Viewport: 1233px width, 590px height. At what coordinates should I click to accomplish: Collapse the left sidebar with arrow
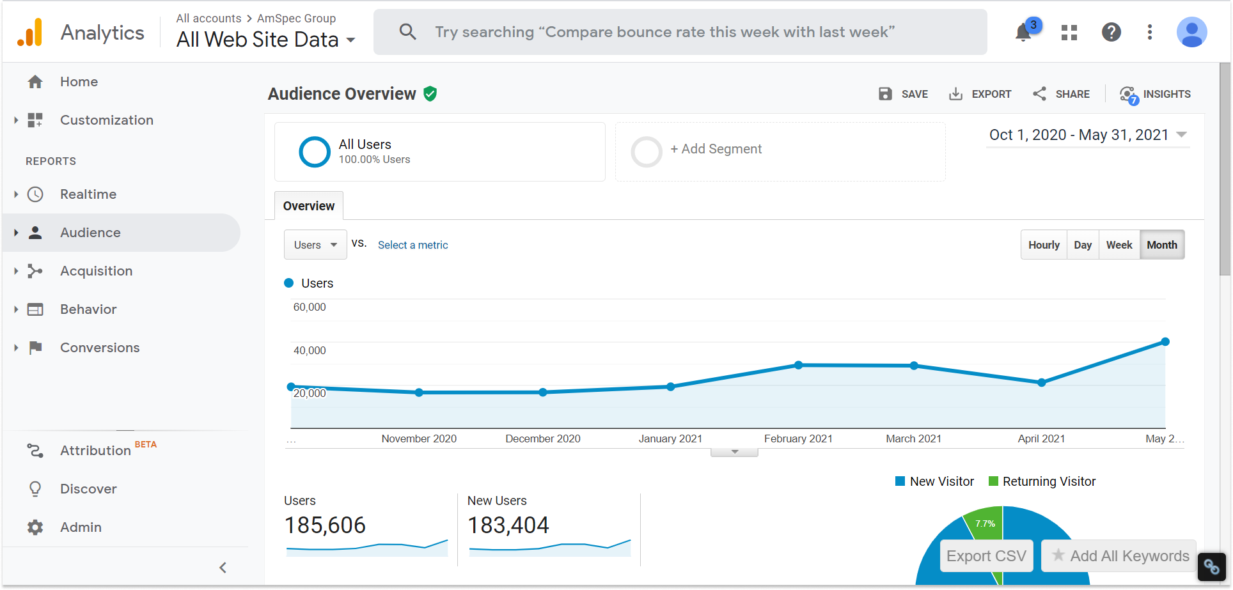[223, 568]
